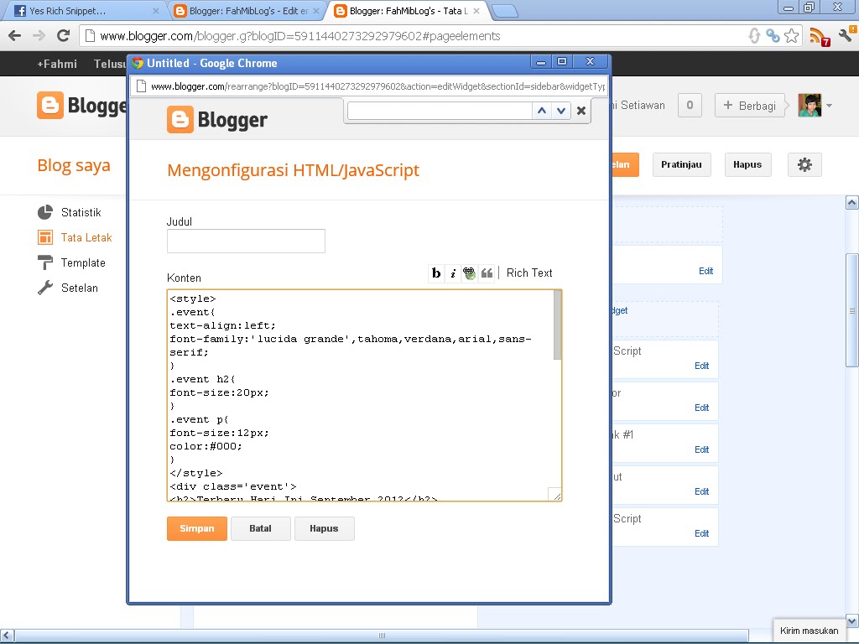
Task: Click the Statistik pie chart icon
Action: pos(45,212)
